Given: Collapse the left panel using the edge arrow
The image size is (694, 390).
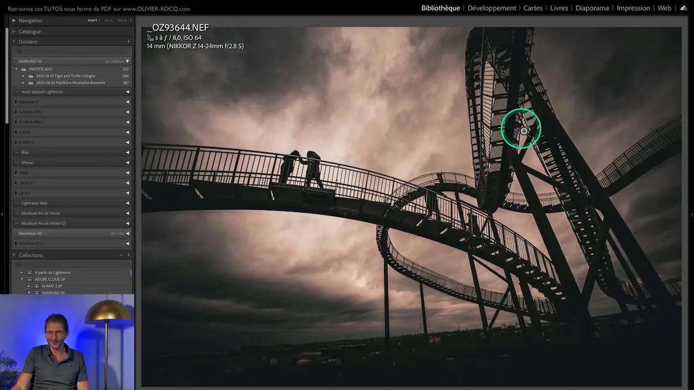Looking at the screenshot, I should coord(2,214).
